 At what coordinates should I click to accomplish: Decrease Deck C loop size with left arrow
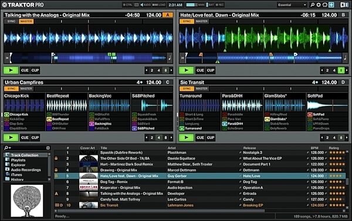[x=147, y=137]
